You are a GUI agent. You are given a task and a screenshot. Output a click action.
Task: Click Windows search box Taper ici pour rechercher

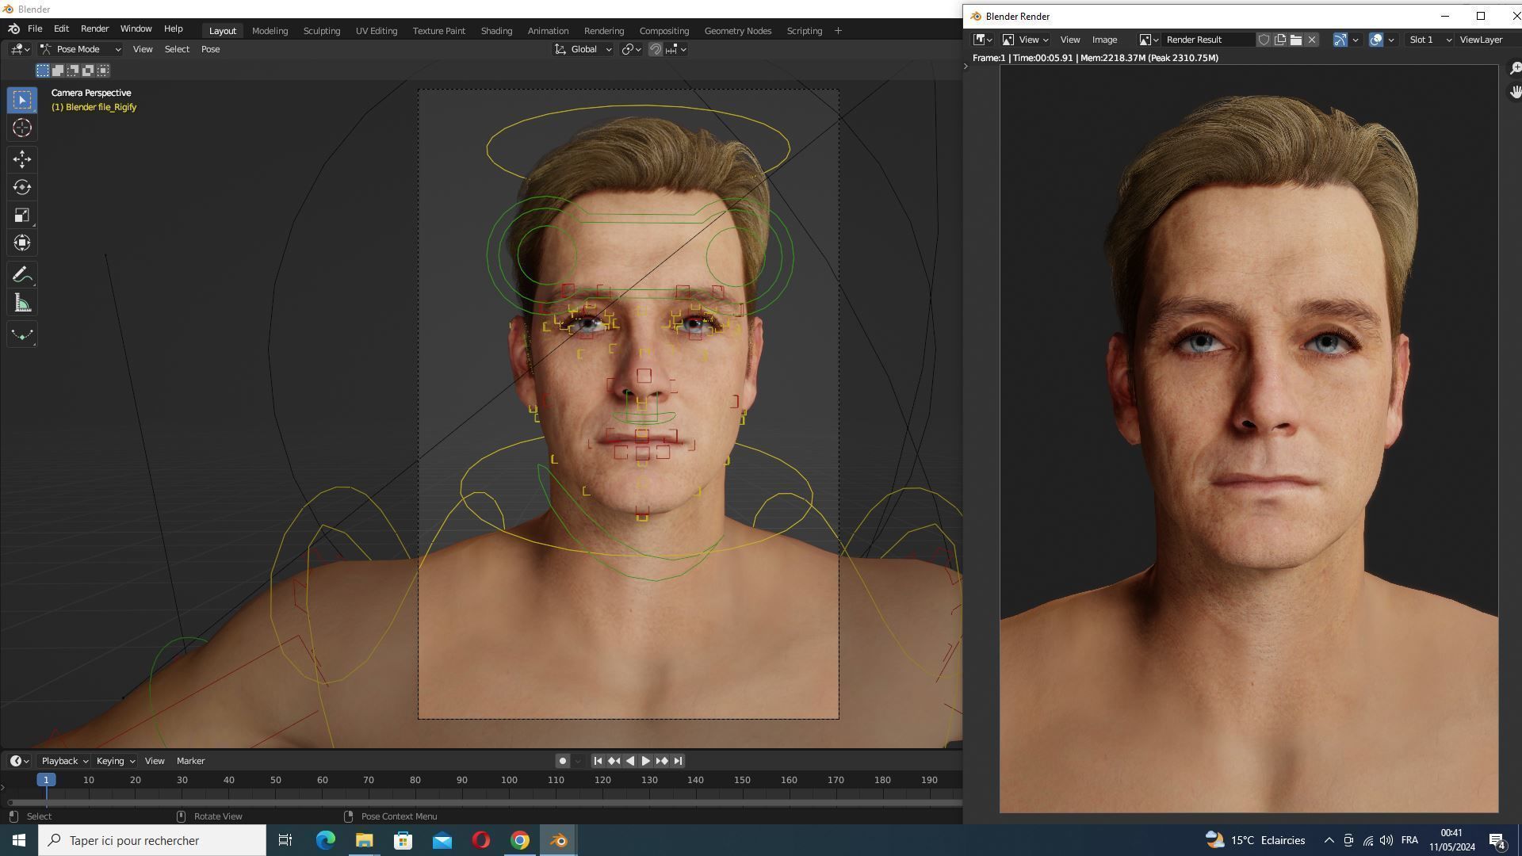pyautogui.click(x=152, y=840)
